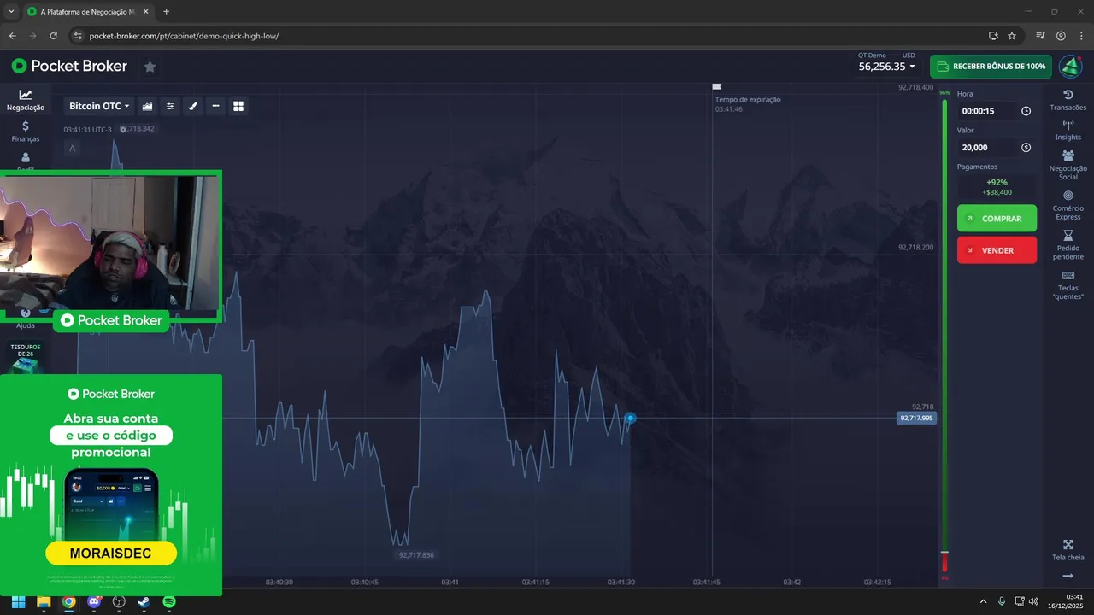Open the Insights panel
The height and width of the screenshot is (615, 1094).
pyautogui.click(x=1068, y=130)
